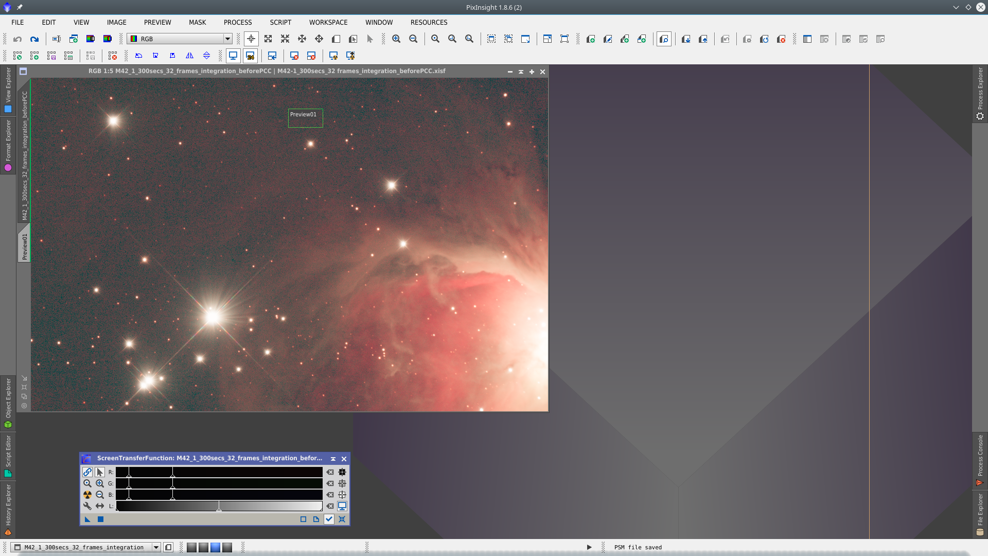The image size is (988, 556).
Task: Shade the ScreenTransferFunction window
Action: click(333, 459)
